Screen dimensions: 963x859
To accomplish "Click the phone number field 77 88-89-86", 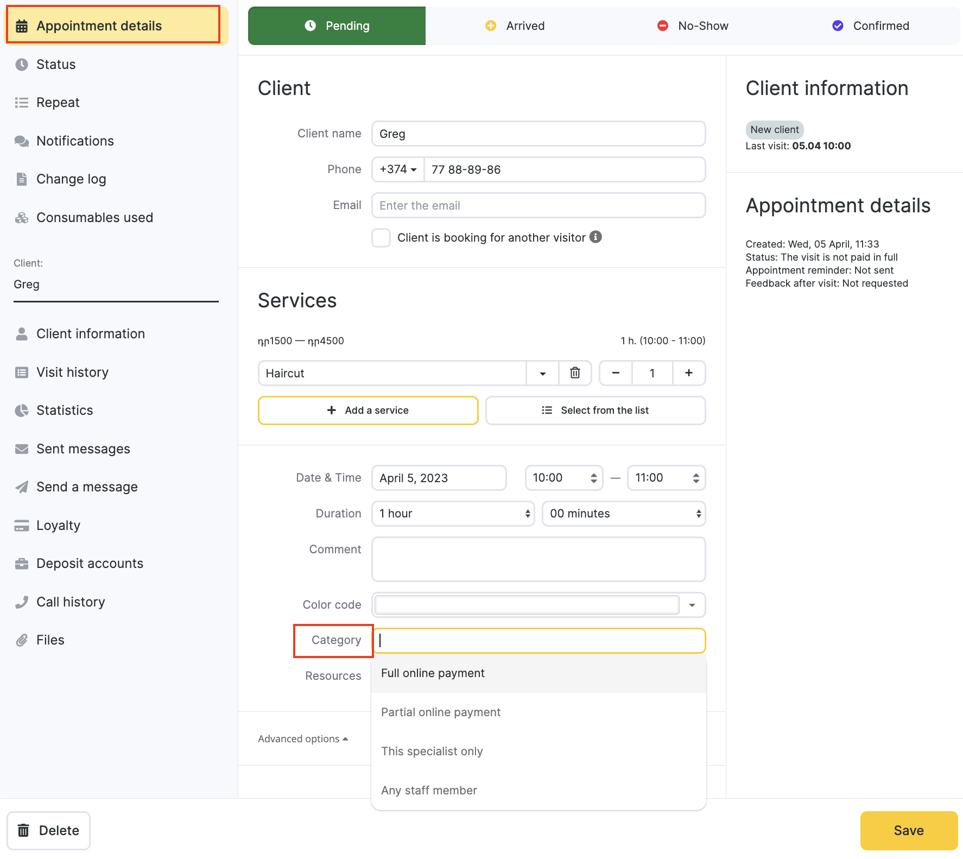I will pyautogui.click(x=565, y=169).
